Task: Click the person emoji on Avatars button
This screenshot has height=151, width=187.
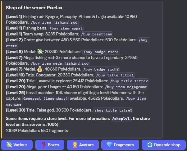Action: click(75, 145)
